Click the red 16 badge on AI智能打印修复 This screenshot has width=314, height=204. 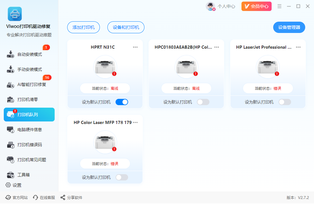pos(47,78)
